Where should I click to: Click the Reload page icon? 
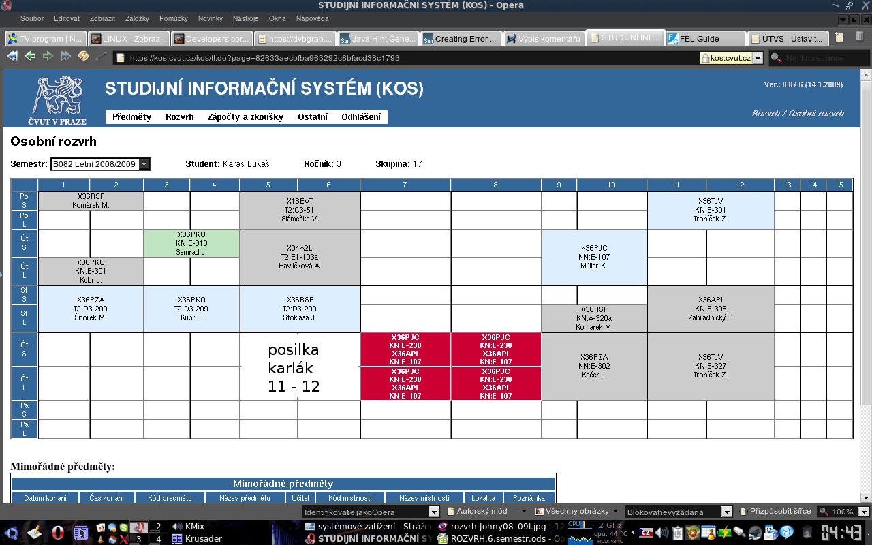click(83, 57)
